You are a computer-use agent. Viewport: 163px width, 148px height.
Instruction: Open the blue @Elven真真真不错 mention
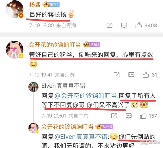pos(81,137)
